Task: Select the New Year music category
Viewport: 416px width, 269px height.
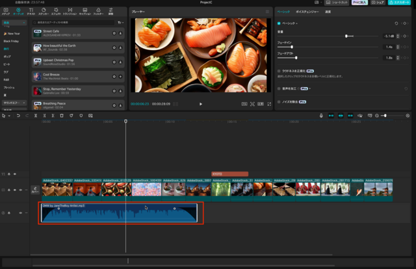Action: point(12,34)
